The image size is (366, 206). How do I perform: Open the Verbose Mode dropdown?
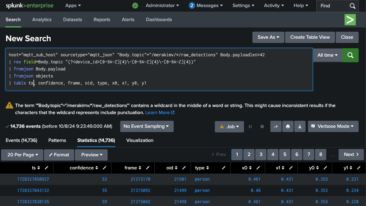click(333, 126)
